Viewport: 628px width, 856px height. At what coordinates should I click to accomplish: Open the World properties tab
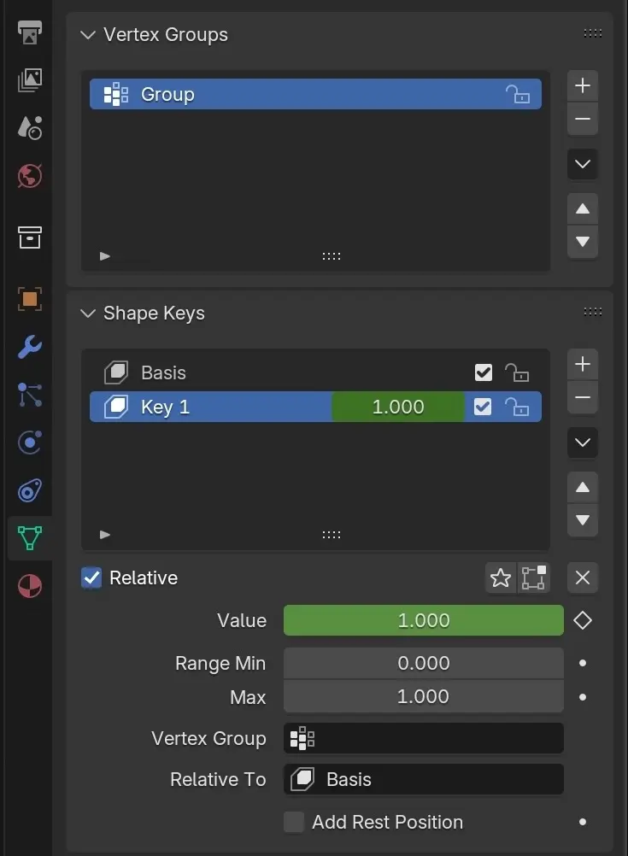30,177
